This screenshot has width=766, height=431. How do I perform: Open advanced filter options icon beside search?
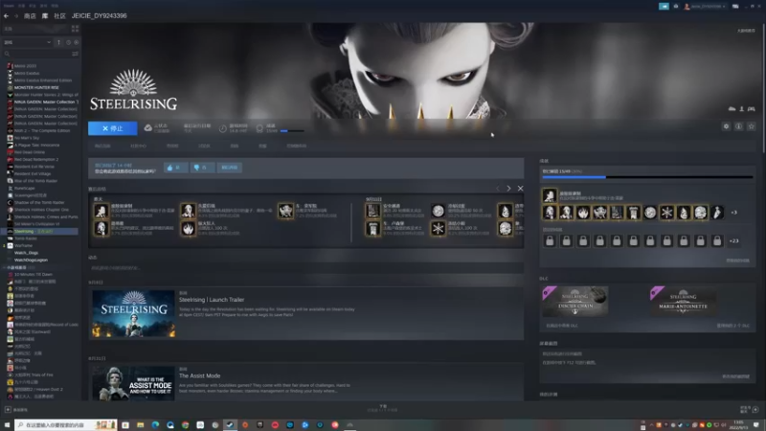(x=75, y=54)
